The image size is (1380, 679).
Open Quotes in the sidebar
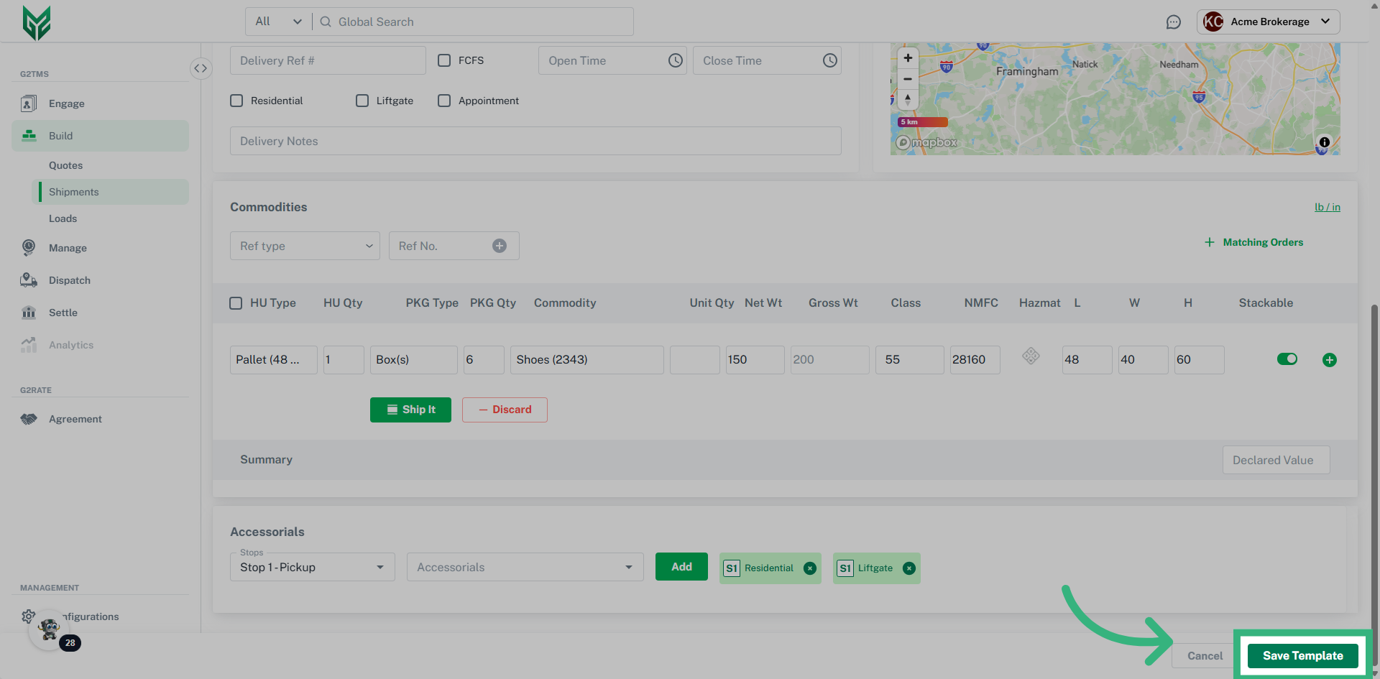coord(65,165)
